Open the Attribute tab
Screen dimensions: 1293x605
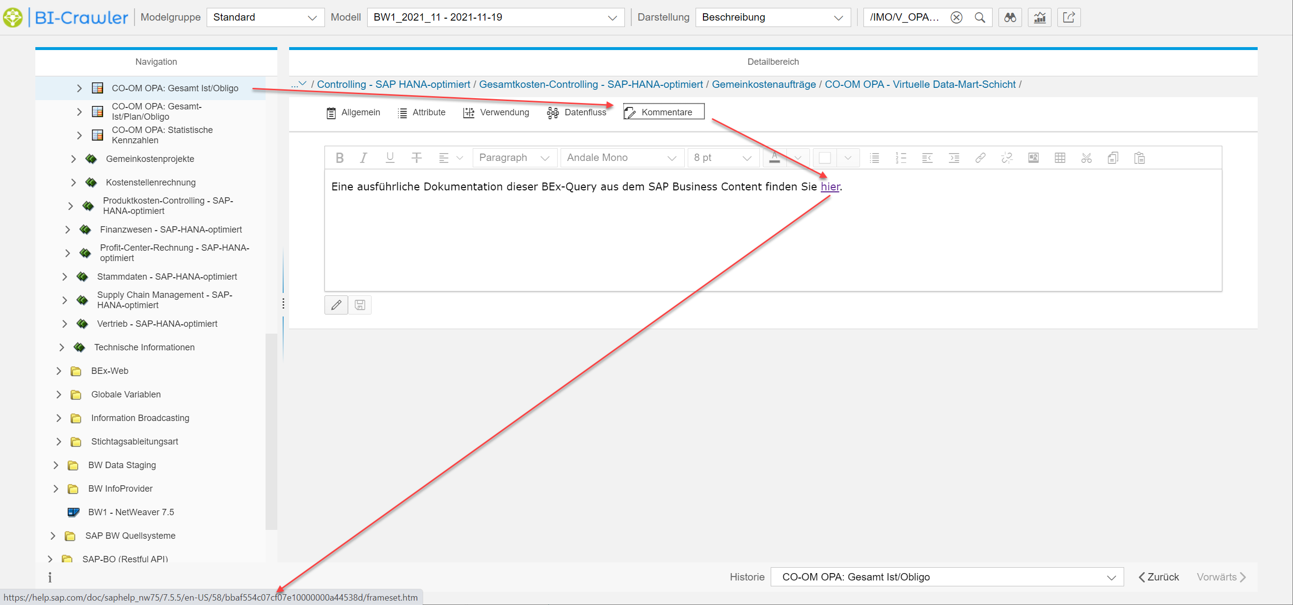click(422, 112)
